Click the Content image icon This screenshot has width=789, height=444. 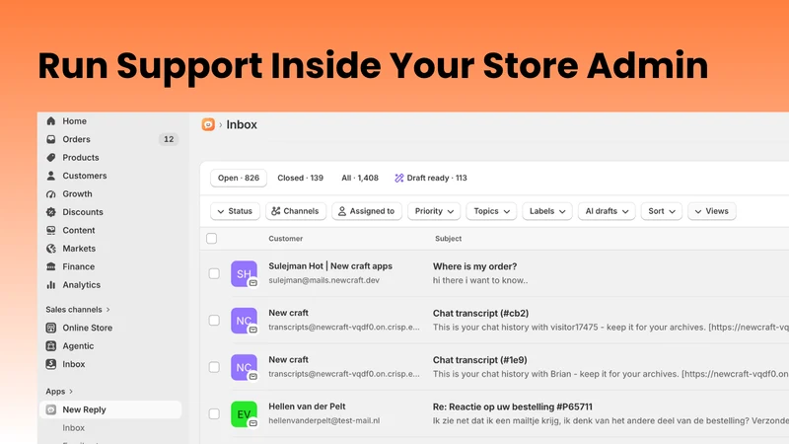51,230
